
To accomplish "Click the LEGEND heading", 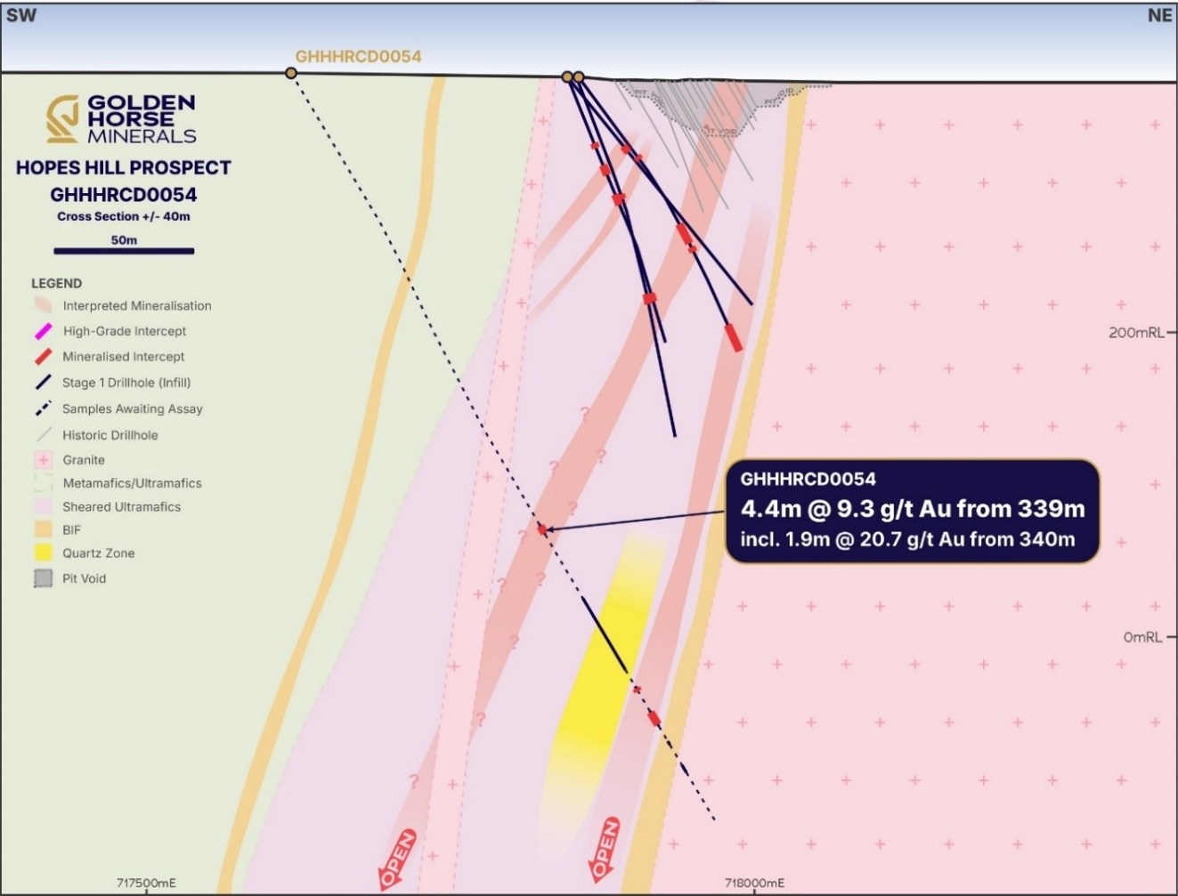I will coord(57,283).
